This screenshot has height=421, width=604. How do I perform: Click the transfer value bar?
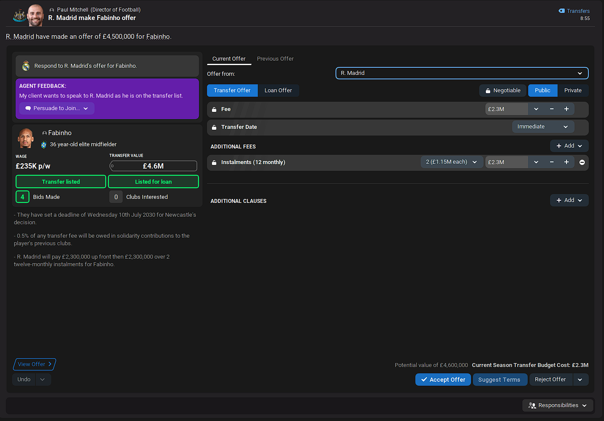[153, 166]
